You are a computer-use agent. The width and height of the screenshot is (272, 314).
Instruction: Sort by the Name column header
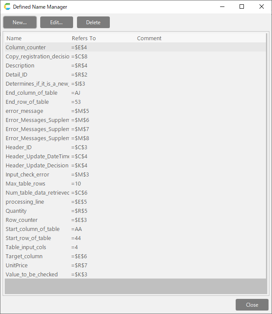click(14, 38)
